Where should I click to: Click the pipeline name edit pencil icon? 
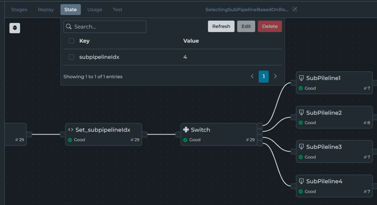click(x=295, y=9)
